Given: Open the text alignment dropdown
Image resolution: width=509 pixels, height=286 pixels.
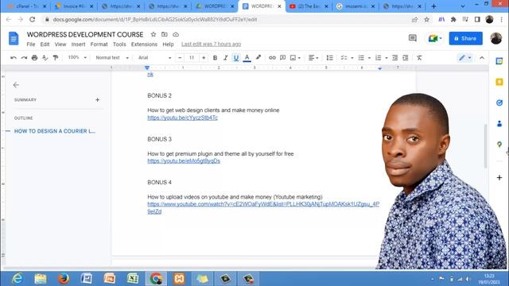Looking at the screenshot, I should (x=313, y=58).
